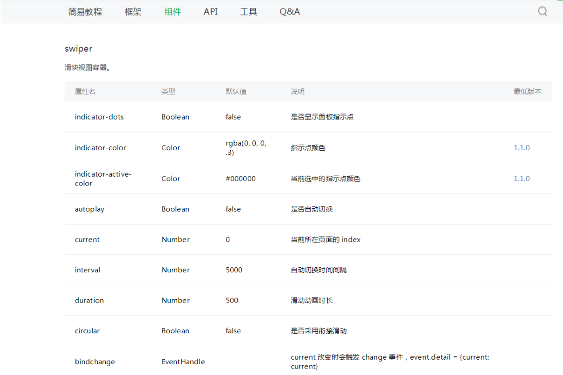The image size is (563, 375).
Task: Click the 滑动动画时长 description
Action: [x=312, y=301]
